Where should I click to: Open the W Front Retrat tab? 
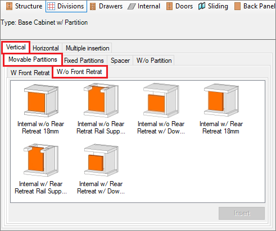click(x=30, y=73)
